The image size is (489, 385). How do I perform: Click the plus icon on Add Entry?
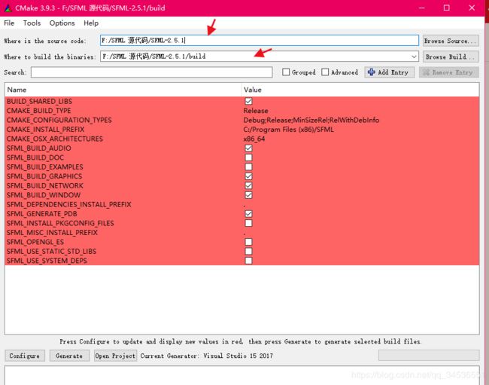371,72
